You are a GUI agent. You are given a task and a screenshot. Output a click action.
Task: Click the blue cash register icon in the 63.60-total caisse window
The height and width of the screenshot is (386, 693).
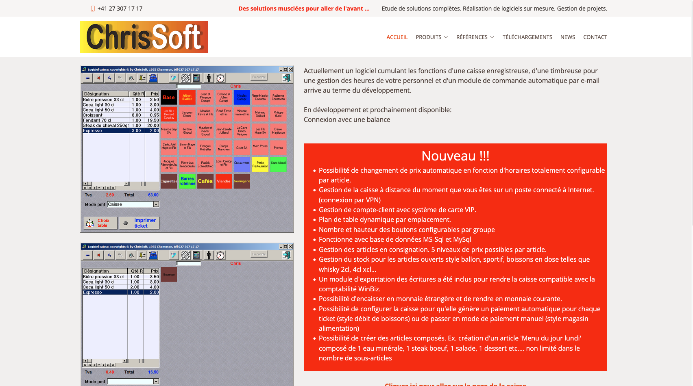153,78
